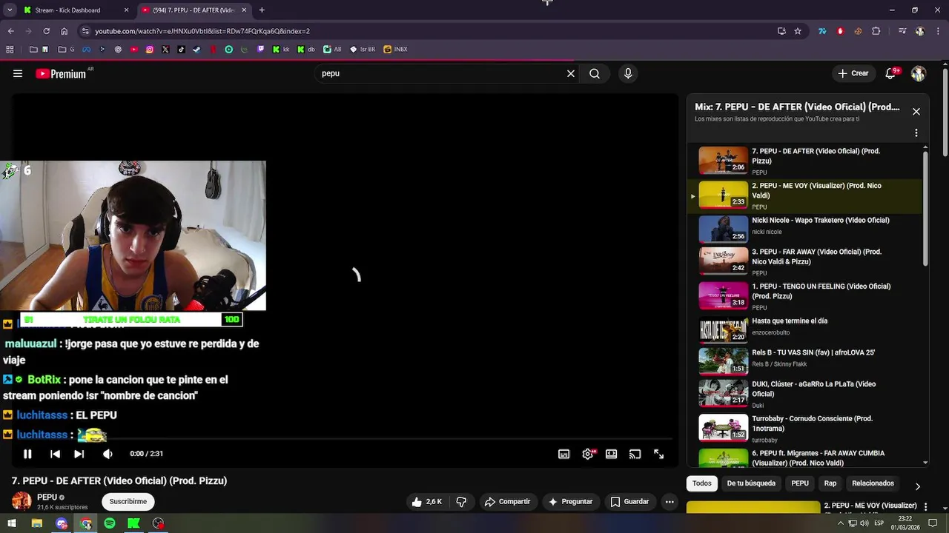The width and height of the screenshot is (949, 533).
Task: Pause the video
Action: pyautogui.click(x=27, y=454)
